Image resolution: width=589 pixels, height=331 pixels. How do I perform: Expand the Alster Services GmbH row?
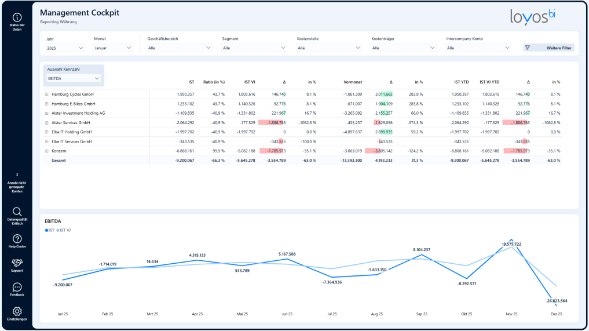pyautogui.click(x=46, y=123)
